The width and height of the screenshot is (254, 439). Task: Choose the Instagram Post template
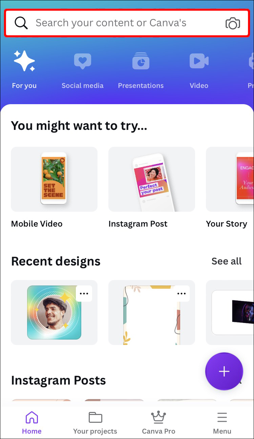pos(152,179)
